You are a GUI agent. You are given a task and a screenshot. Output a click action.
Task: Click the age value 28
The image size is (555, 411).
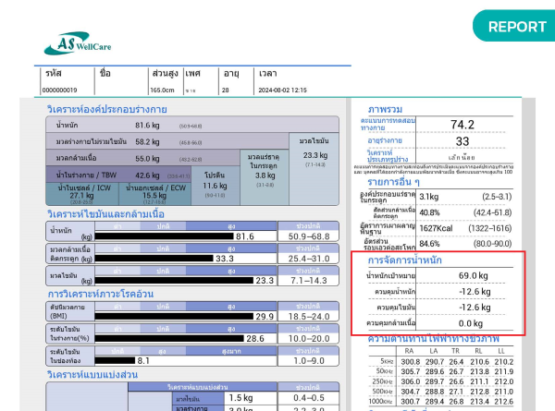coord(225,90)
